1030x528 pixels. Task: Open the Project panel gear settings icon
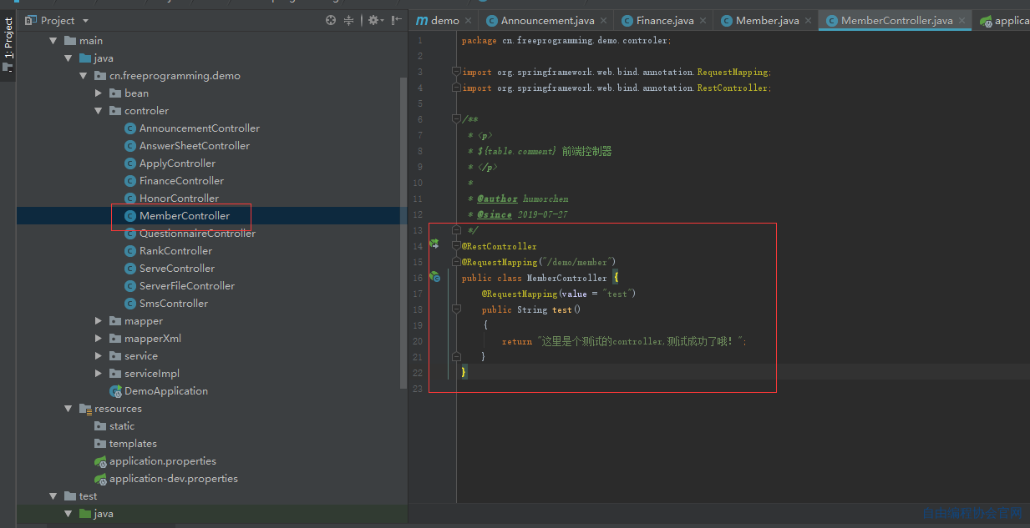click(x=374, y=20)
